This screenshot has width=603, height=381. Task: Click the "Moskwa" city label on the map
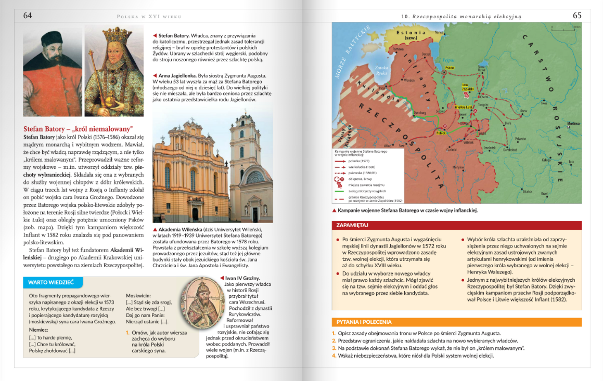pos(573,124)
